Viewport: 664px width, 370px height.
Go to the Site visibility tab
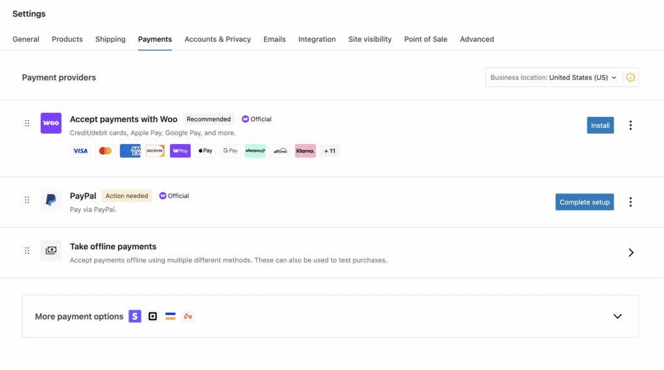[x=370, y=39]
